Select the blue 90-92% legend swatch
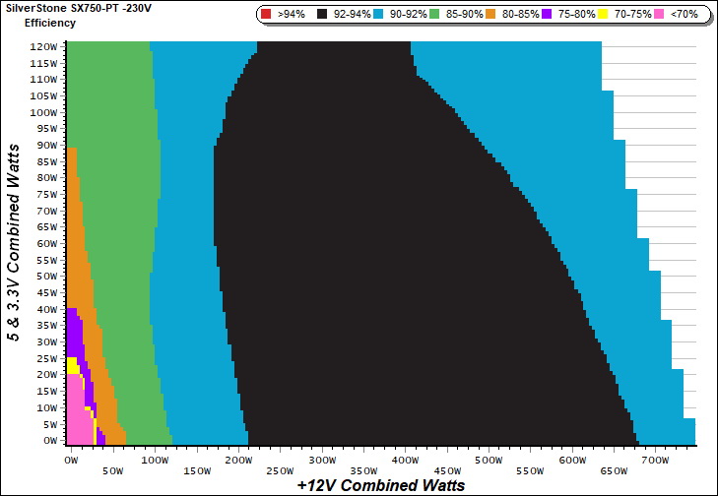This screenshot has height=496, width=718. 383,15
